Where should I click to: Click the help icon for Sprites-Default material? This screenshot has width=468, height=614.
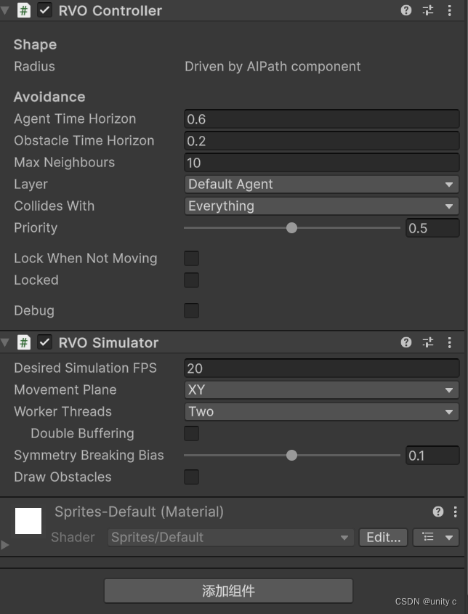(437, 512)
